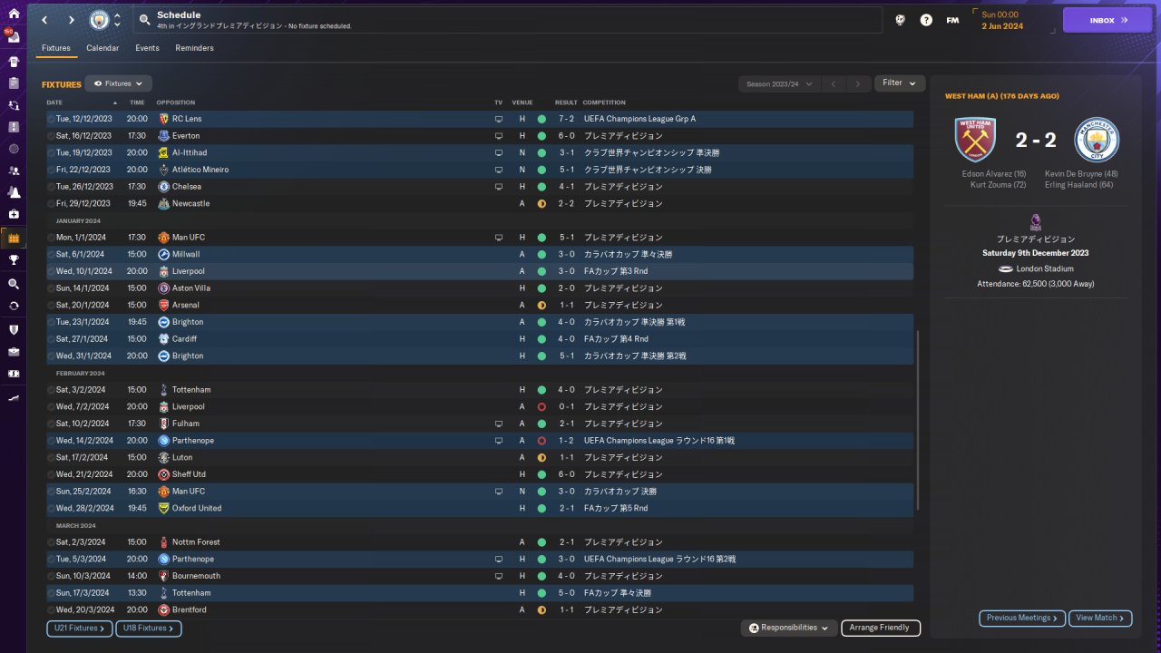Go to the next season with right chevron
This screenshot has height=653, width=1161.
click(858, 83)
